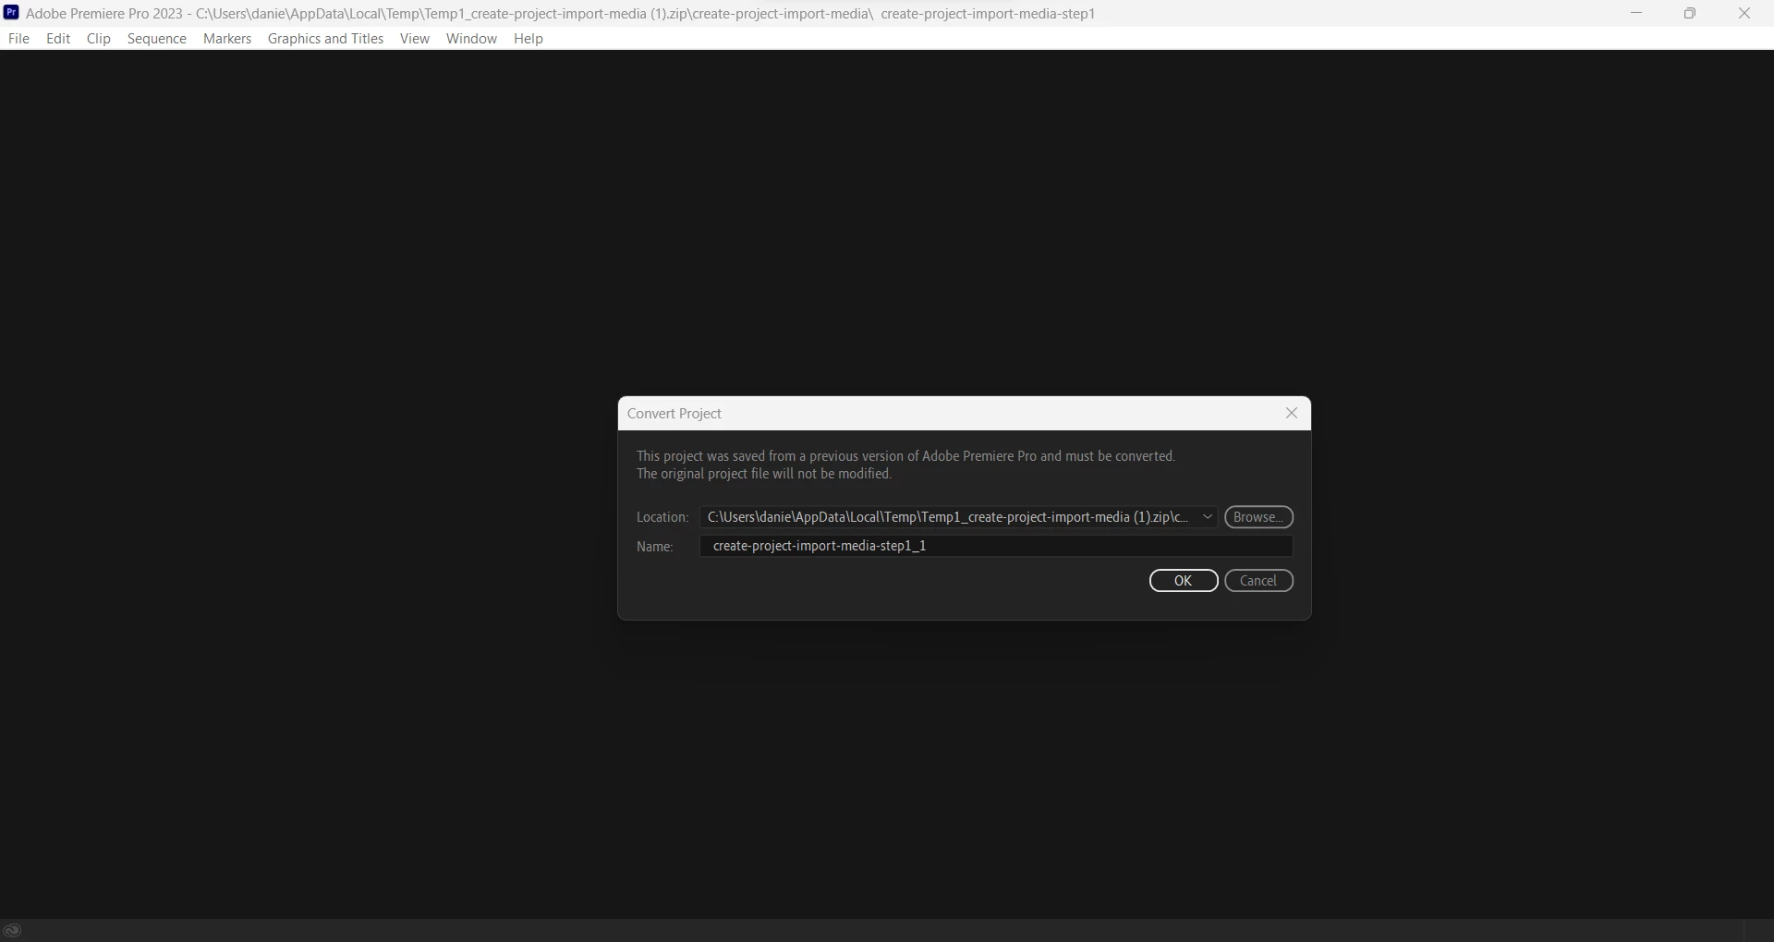This screenshot has height=942, width=1774.
Task: Restore down the Premiere Pro window
Action: pos(1690,13)
